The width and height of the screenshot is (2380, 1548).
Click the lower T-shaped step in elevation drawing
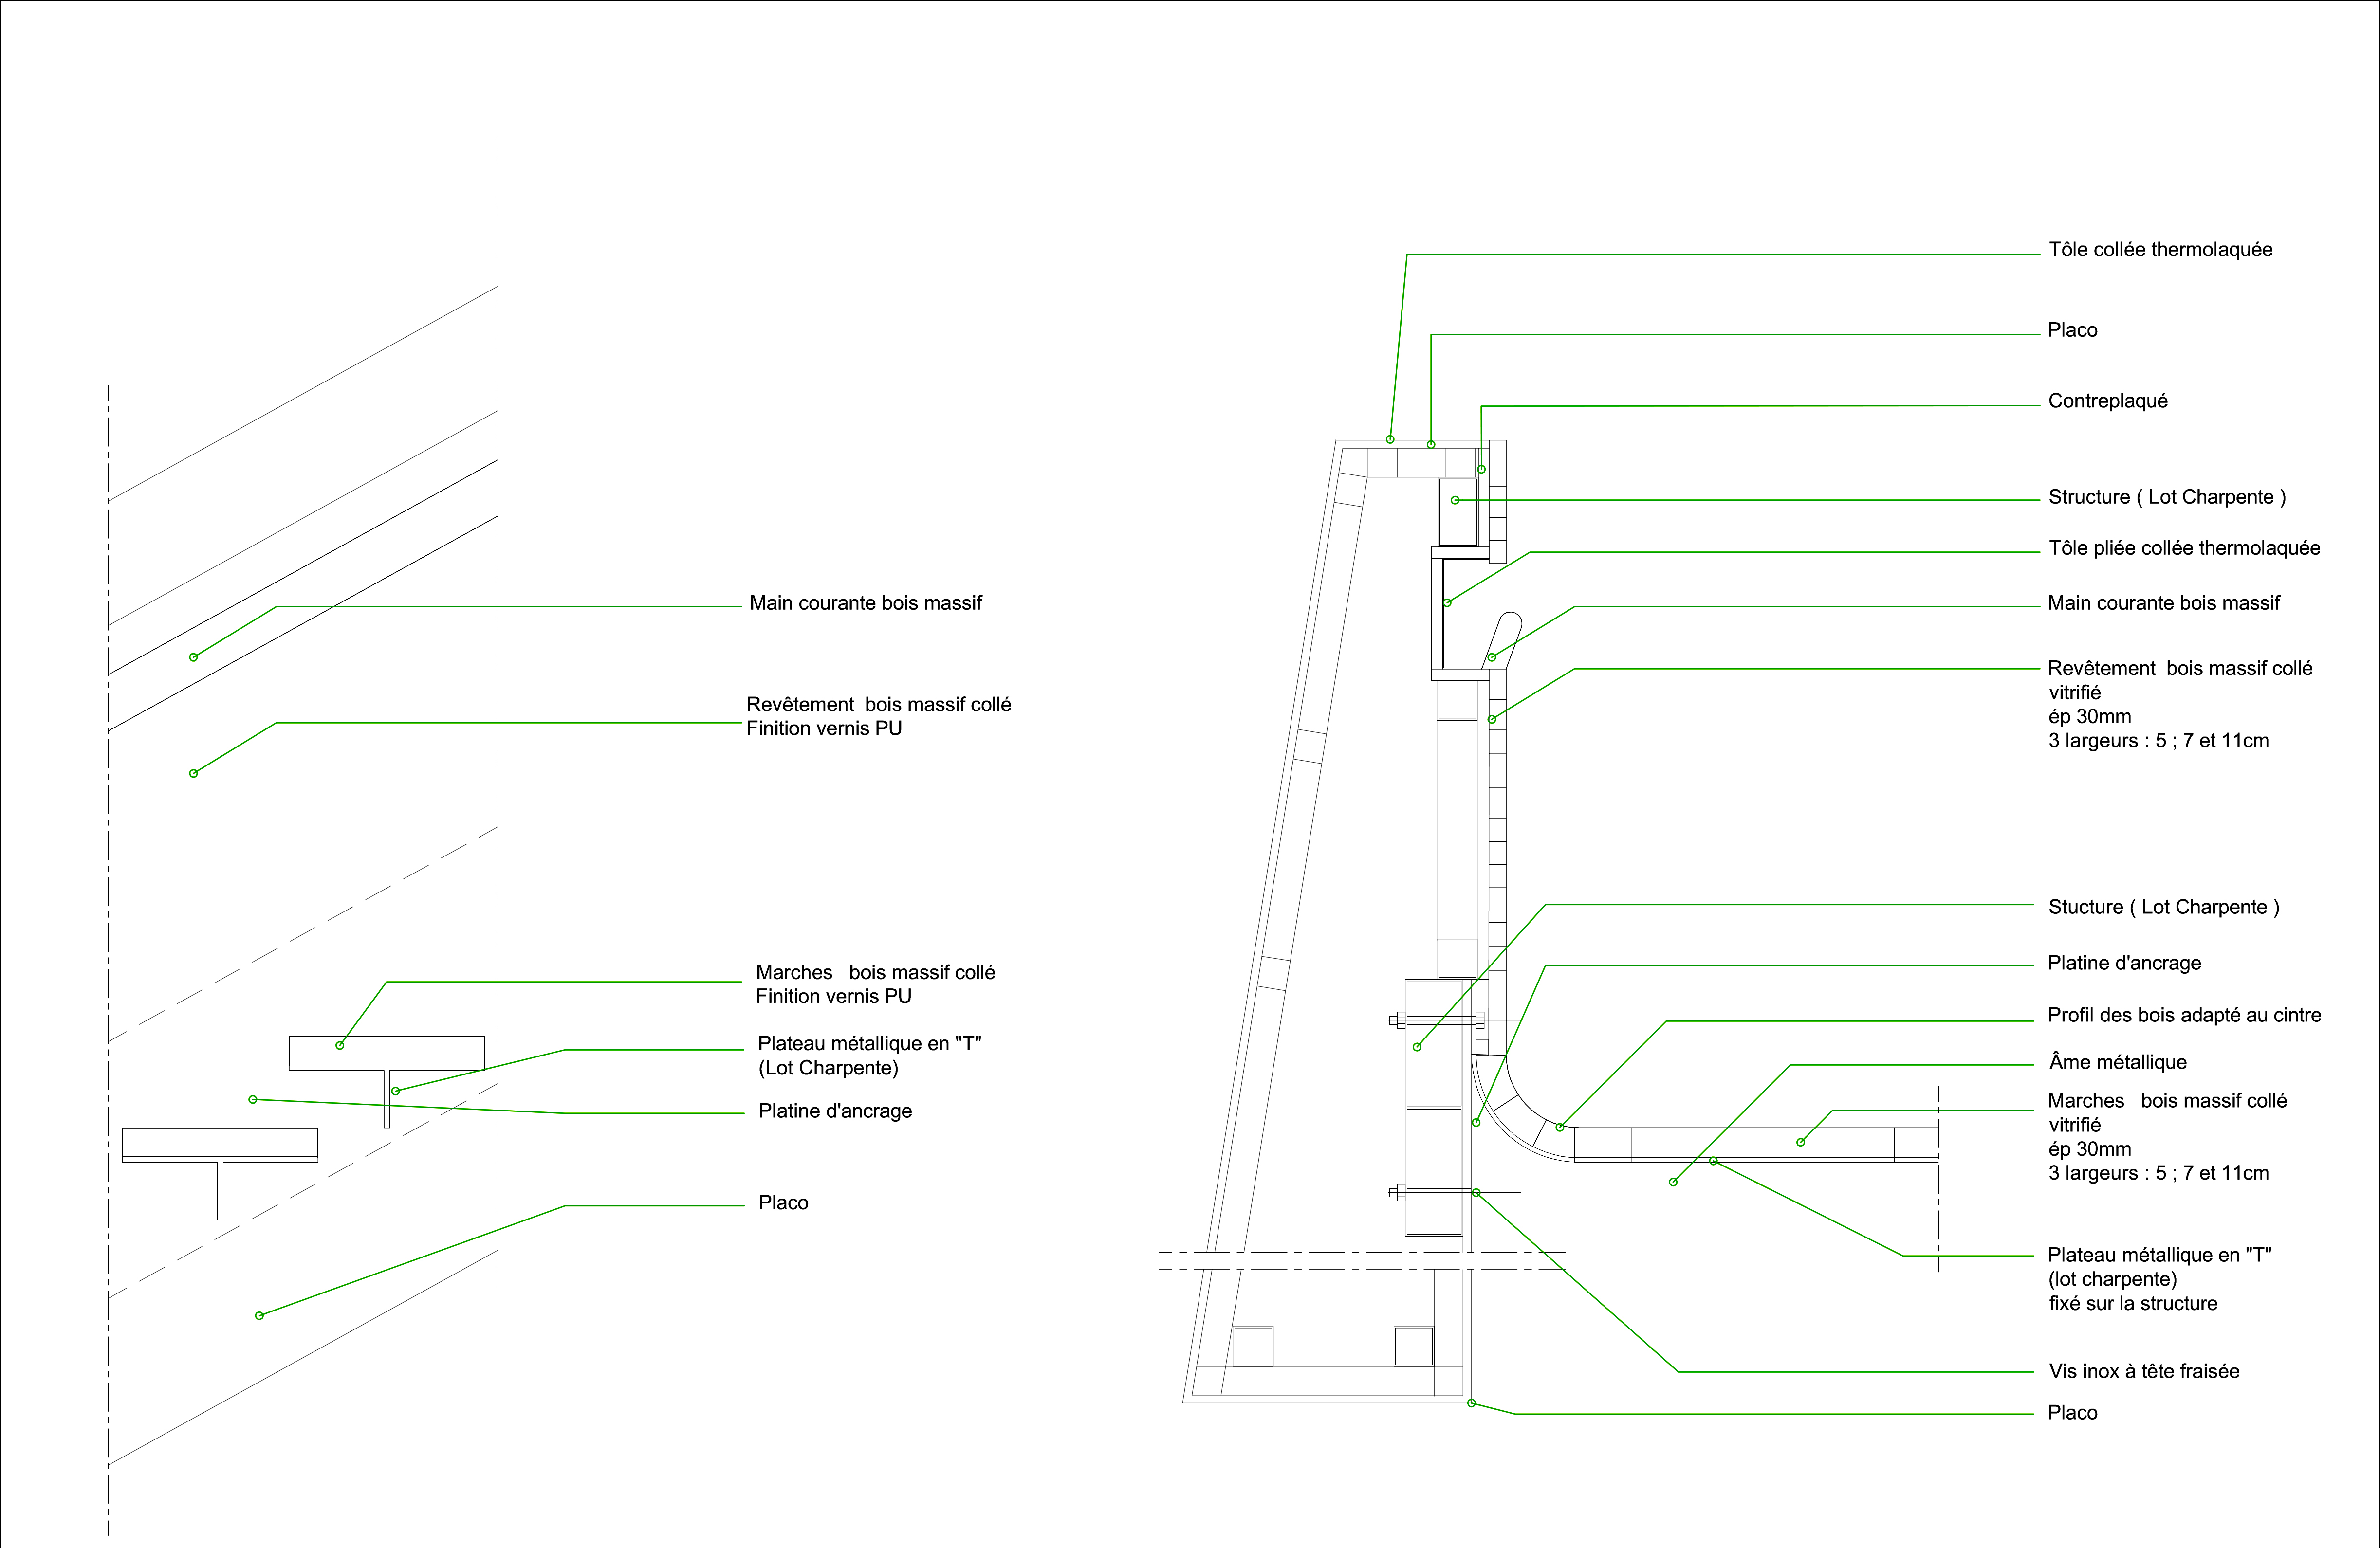click(219, 1144)
